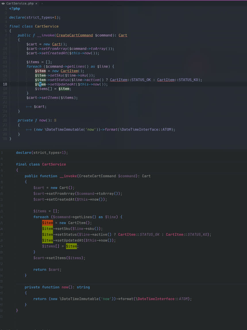The image size is (247, 330).
Task: Click italic getLines in the upper editor
Action: 76,67
